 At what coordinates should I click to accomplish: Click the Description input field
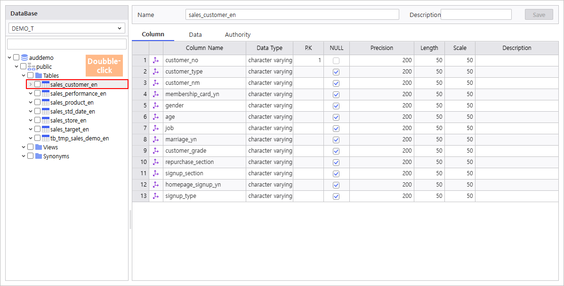tap(476, 15)
